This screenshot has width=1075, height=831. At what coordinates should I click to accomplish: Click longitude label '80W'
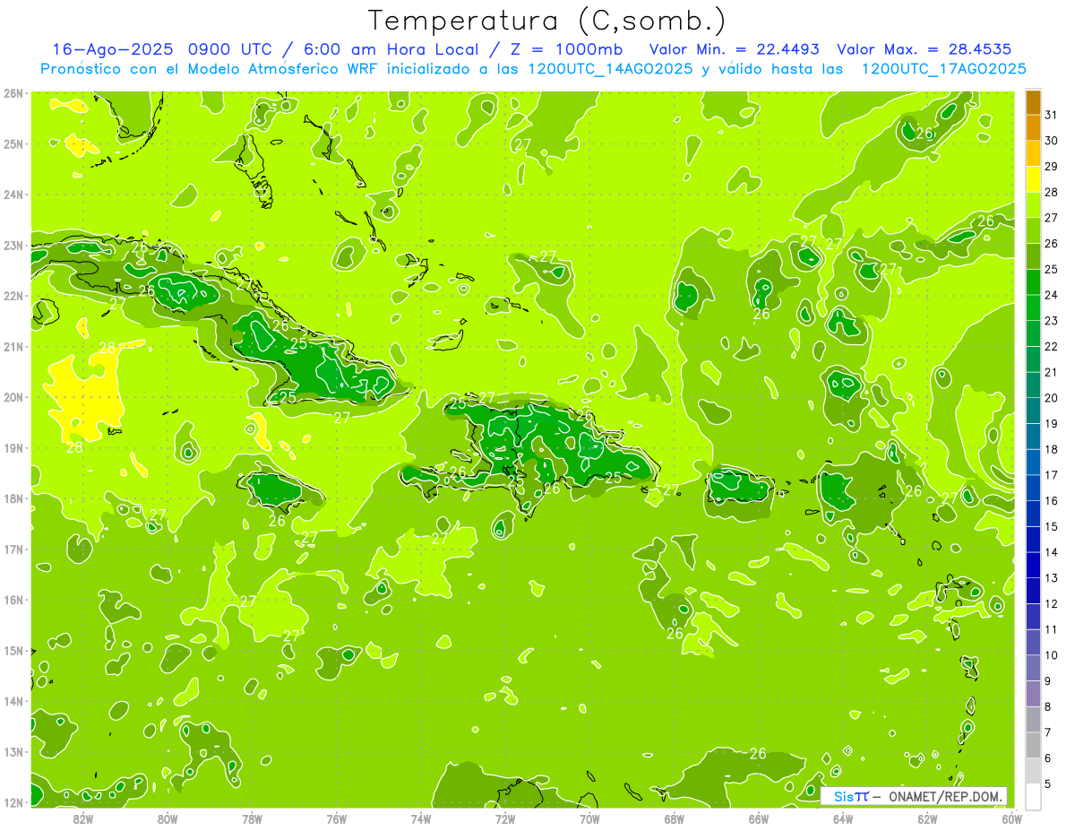pos(168,818)
